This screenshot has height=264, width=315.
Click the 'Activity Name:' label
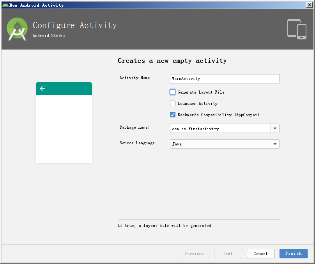136,78
